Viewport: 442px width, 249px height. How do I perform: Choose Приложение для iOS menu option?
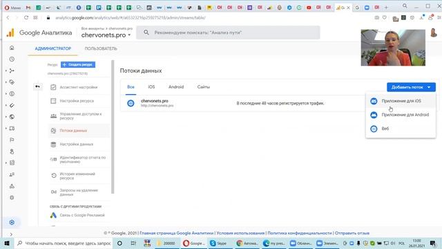(401, 101)
